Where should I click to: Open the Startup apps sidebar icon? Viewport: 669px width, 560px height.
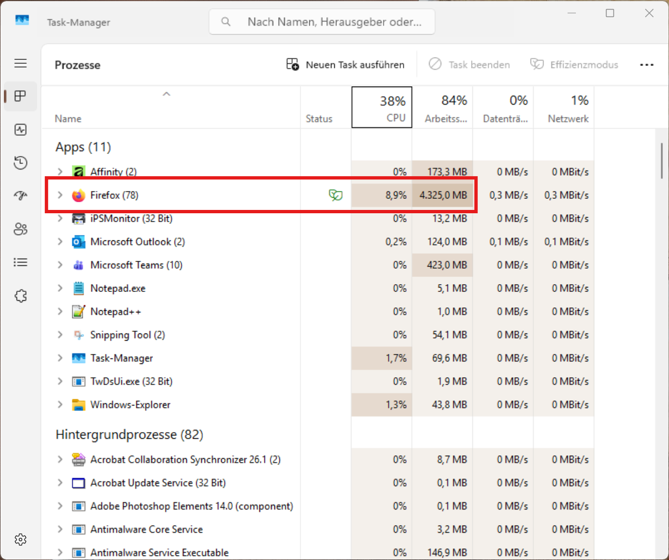pos(21,196)
